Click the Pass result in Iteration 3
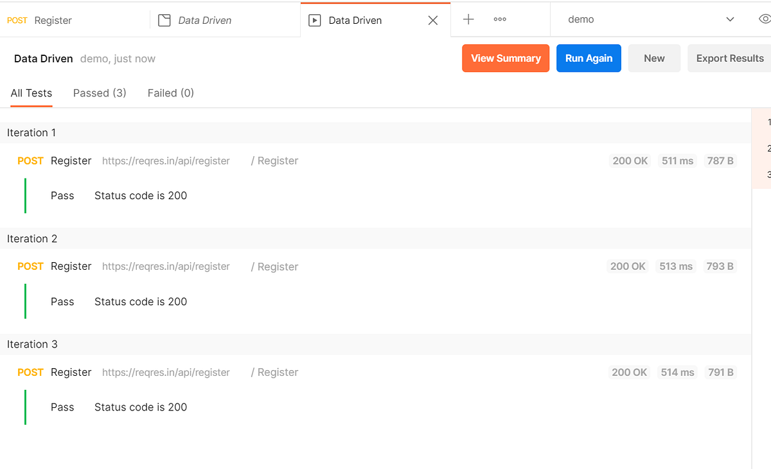The width and height of the screenshot is (771, 469). [62, 407]
